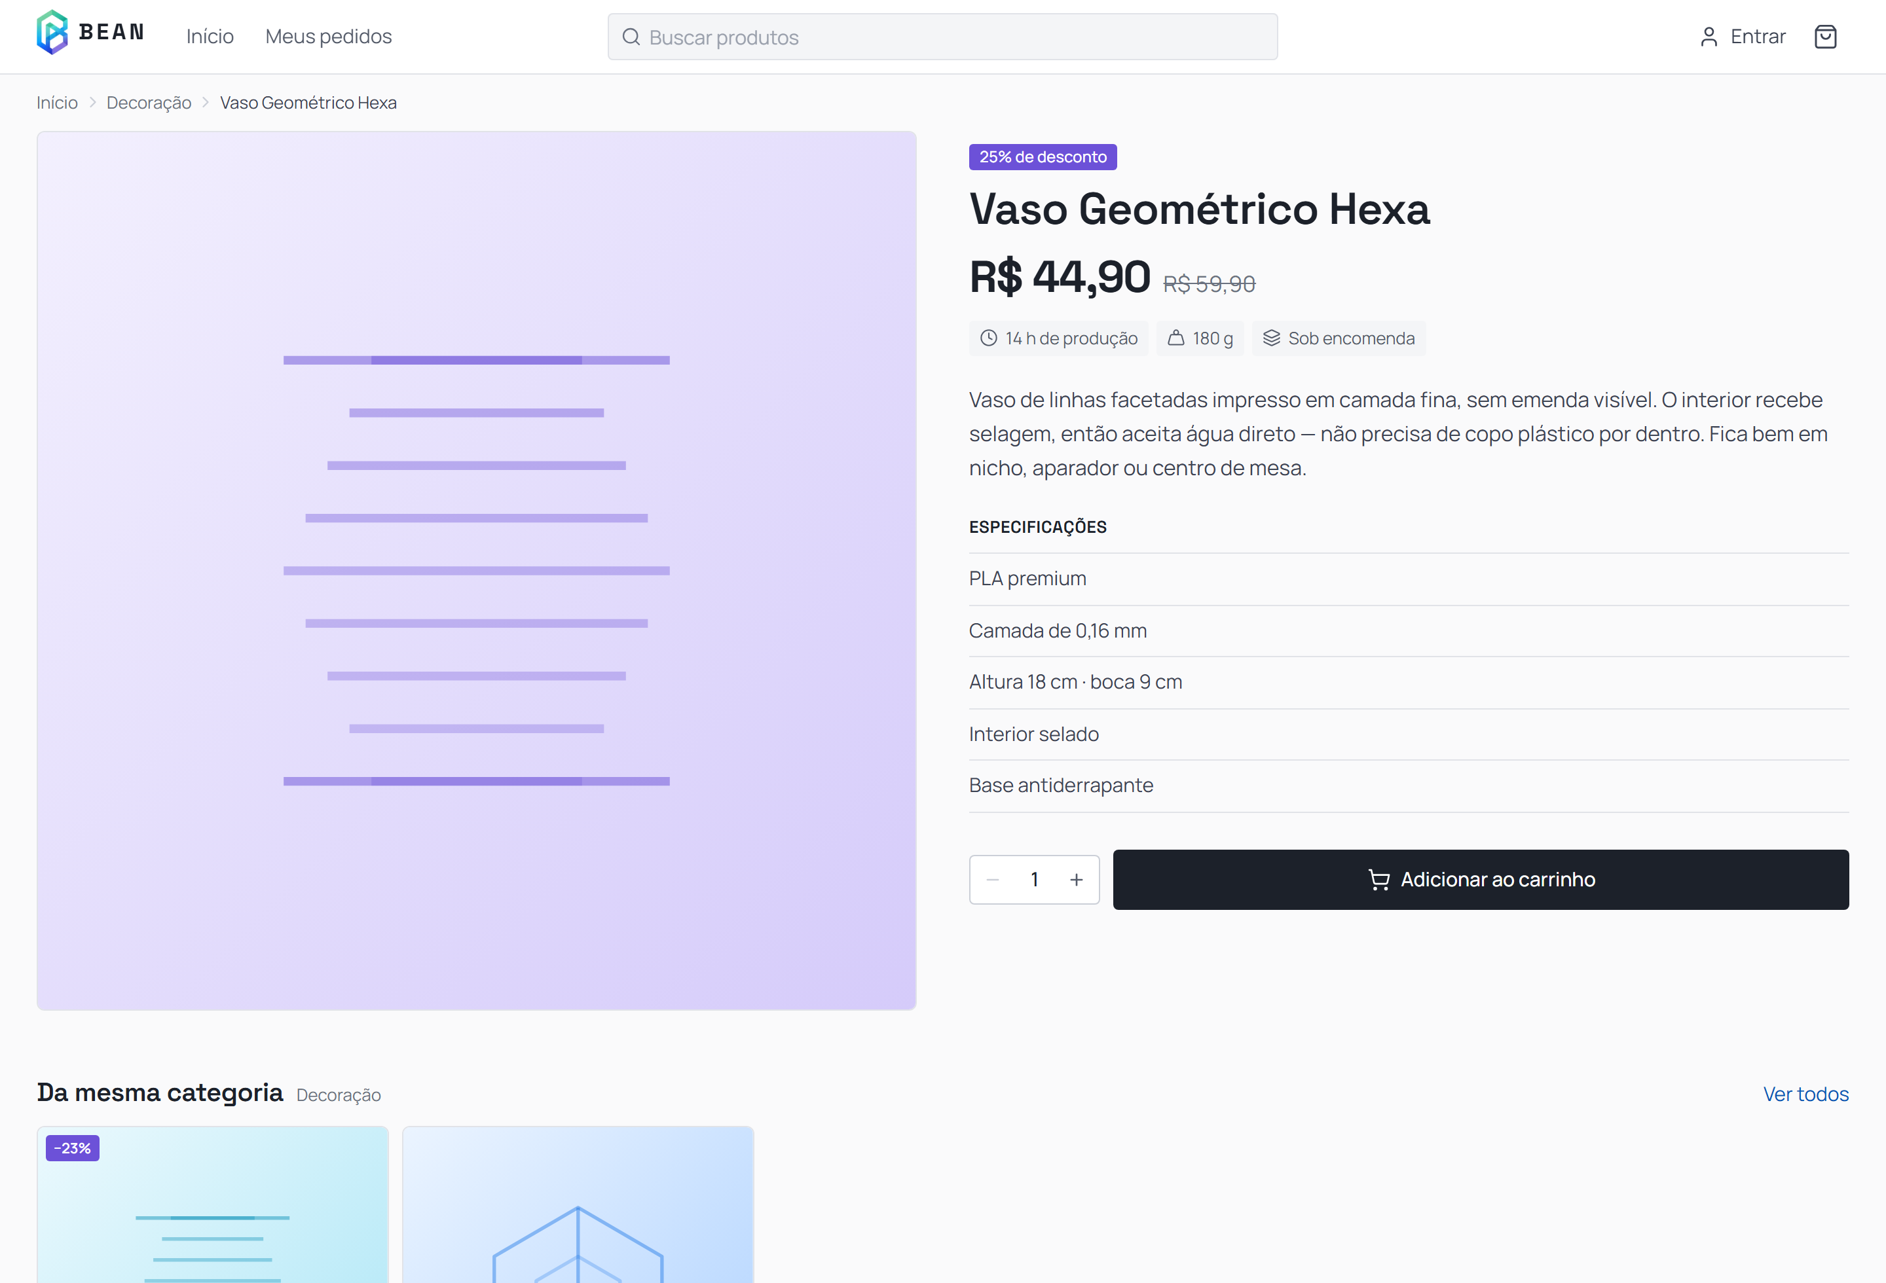Focus the Buscar produtos search field
Viewport: 1886px width, 1283px height.
click(942, 37)
